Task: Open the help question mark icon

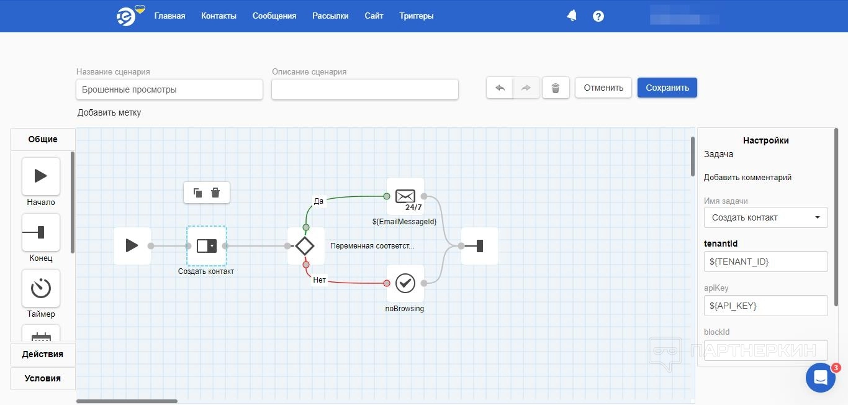Action: [598, 16]
